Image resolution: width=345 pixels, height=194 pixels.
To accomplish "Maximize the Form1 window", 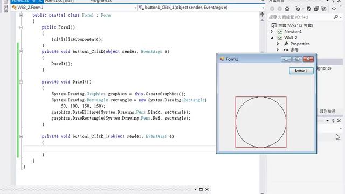I will click(297, 59).
